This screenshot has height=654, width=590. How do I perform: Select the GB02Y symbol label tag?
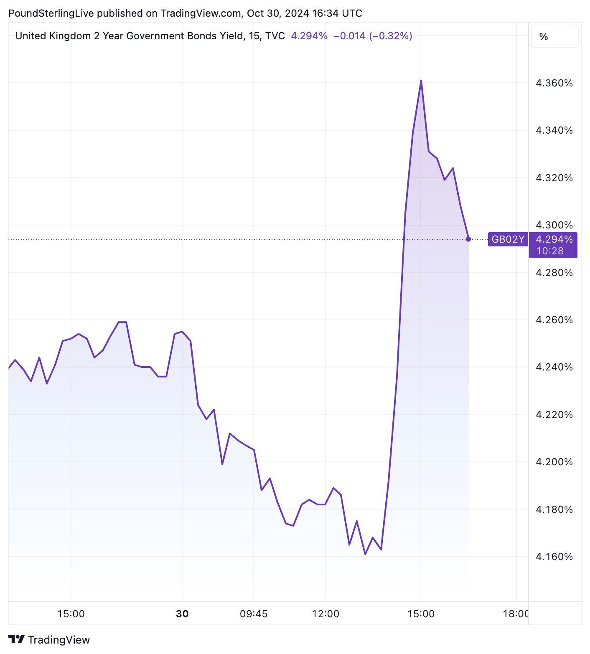(x=508, y=239)
